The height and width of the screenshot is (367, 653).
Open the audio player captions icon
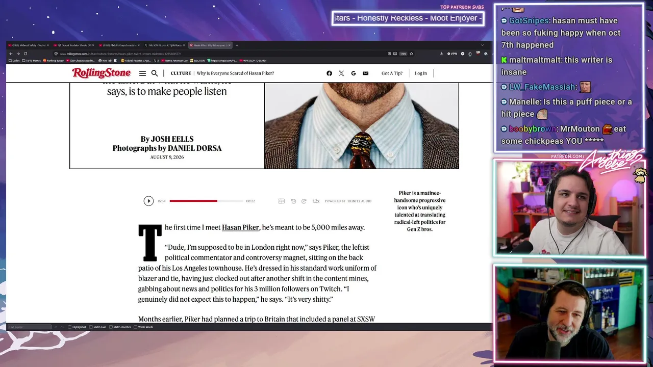(x=281, y=201)
